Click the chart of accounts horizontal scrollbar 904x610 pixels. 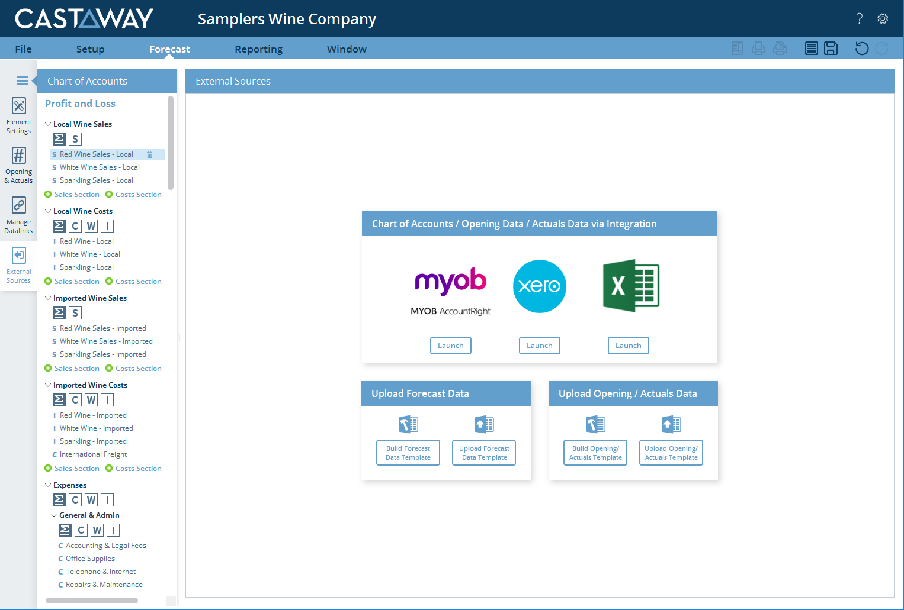pyautogui.click(x=92, y=601)
